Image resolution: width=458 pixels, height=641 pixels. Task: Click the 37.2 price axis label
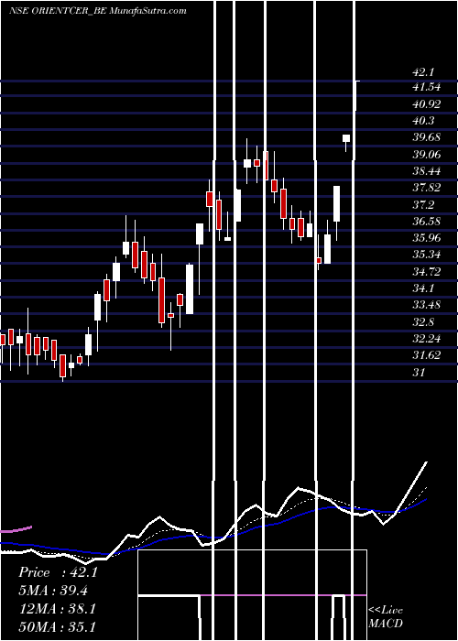423,205
